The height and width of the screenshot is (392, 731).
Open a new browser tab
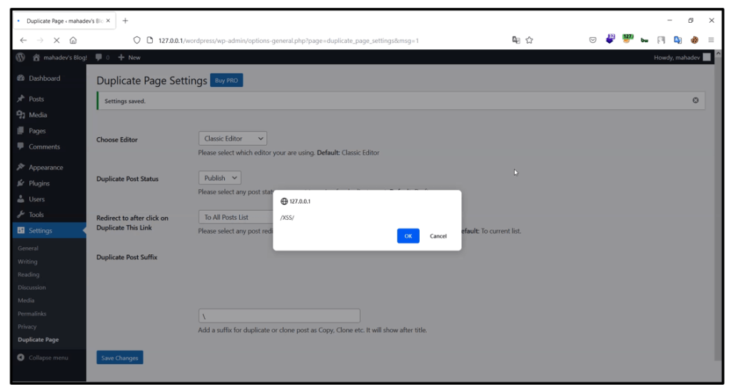coord(125,21)
